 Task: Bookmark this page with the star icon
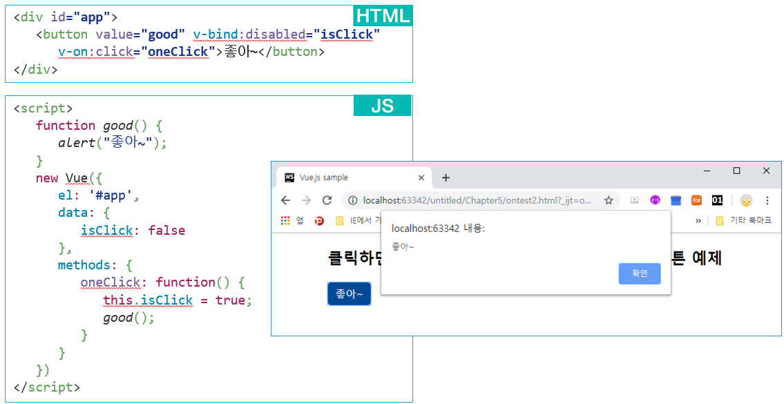pos(609,200)
